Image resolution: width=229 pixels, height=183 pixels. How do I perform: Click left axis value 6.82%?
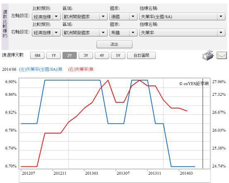11,112
